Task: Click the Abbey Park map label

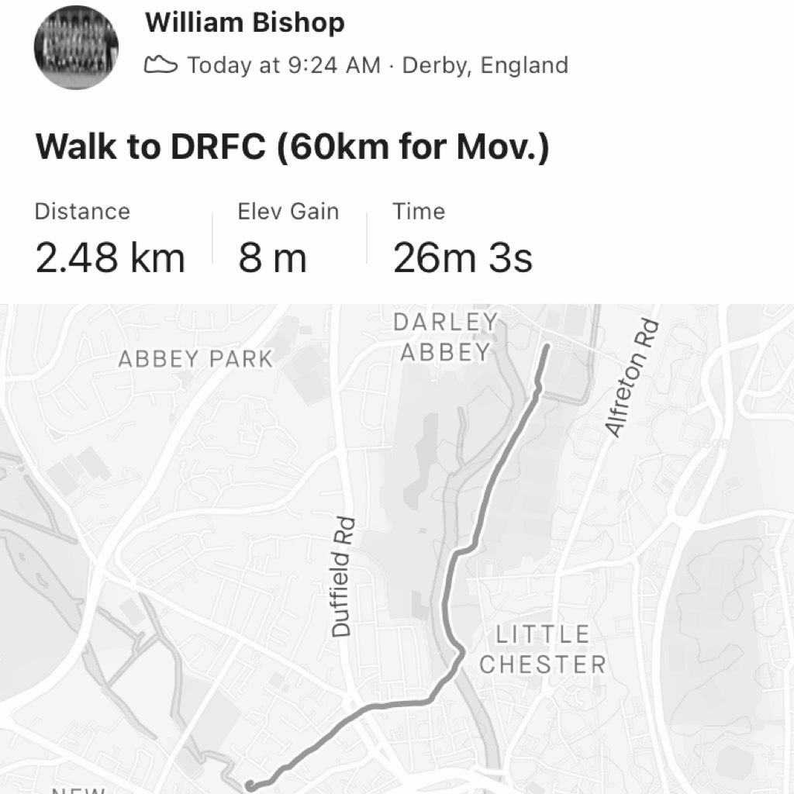Action: point(195,359)
